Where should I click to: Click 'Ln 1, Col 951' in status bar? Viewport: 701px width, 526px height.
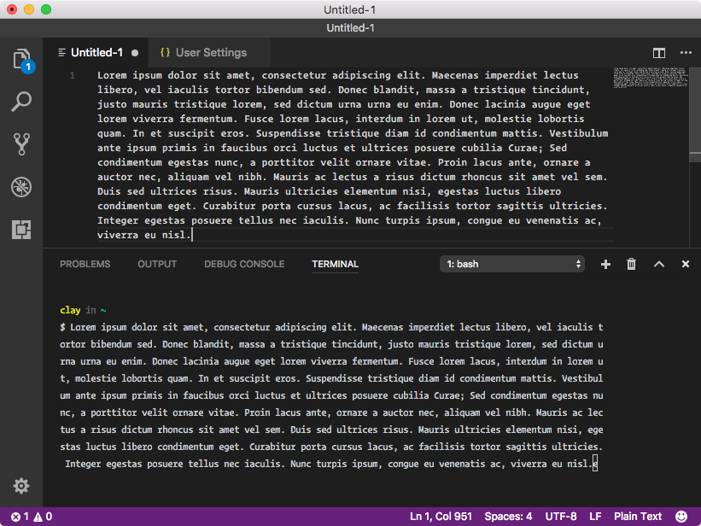point(441,517)
